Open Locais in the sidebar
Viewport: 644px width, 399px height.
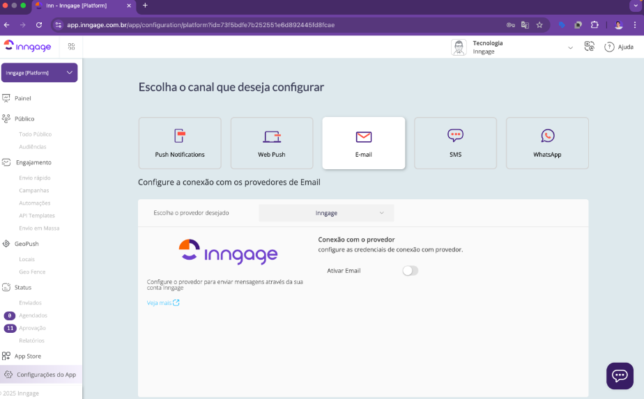26,259
